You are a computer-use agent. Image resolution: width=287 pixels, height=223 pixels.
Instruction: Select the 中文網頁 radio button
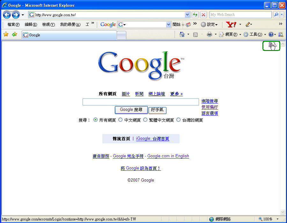click(121, 120)
